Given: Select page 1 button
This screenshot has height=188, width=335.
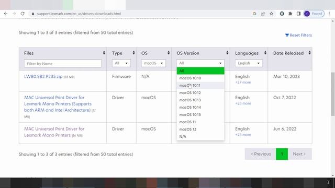Looking at the screenshot, I should [282, 154].
